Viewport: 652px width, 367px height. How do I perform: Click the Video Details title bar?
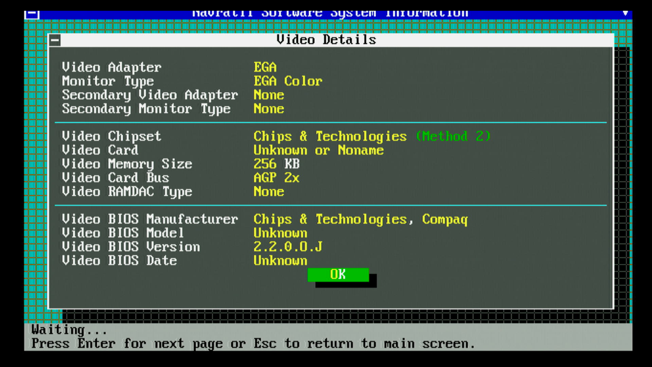coord(326,40)
